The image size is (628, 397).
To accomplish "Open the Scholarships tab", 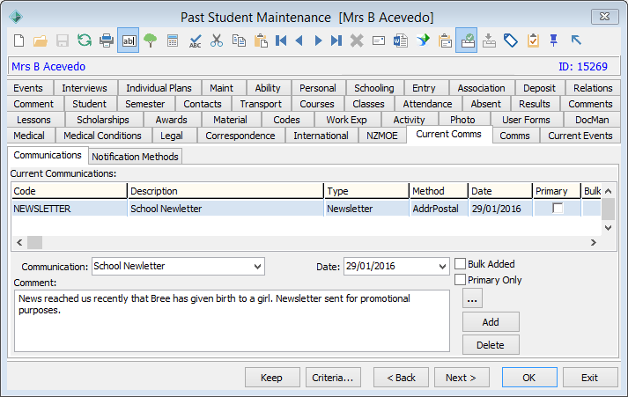I will pyautogui.click(x=103, y=120).
